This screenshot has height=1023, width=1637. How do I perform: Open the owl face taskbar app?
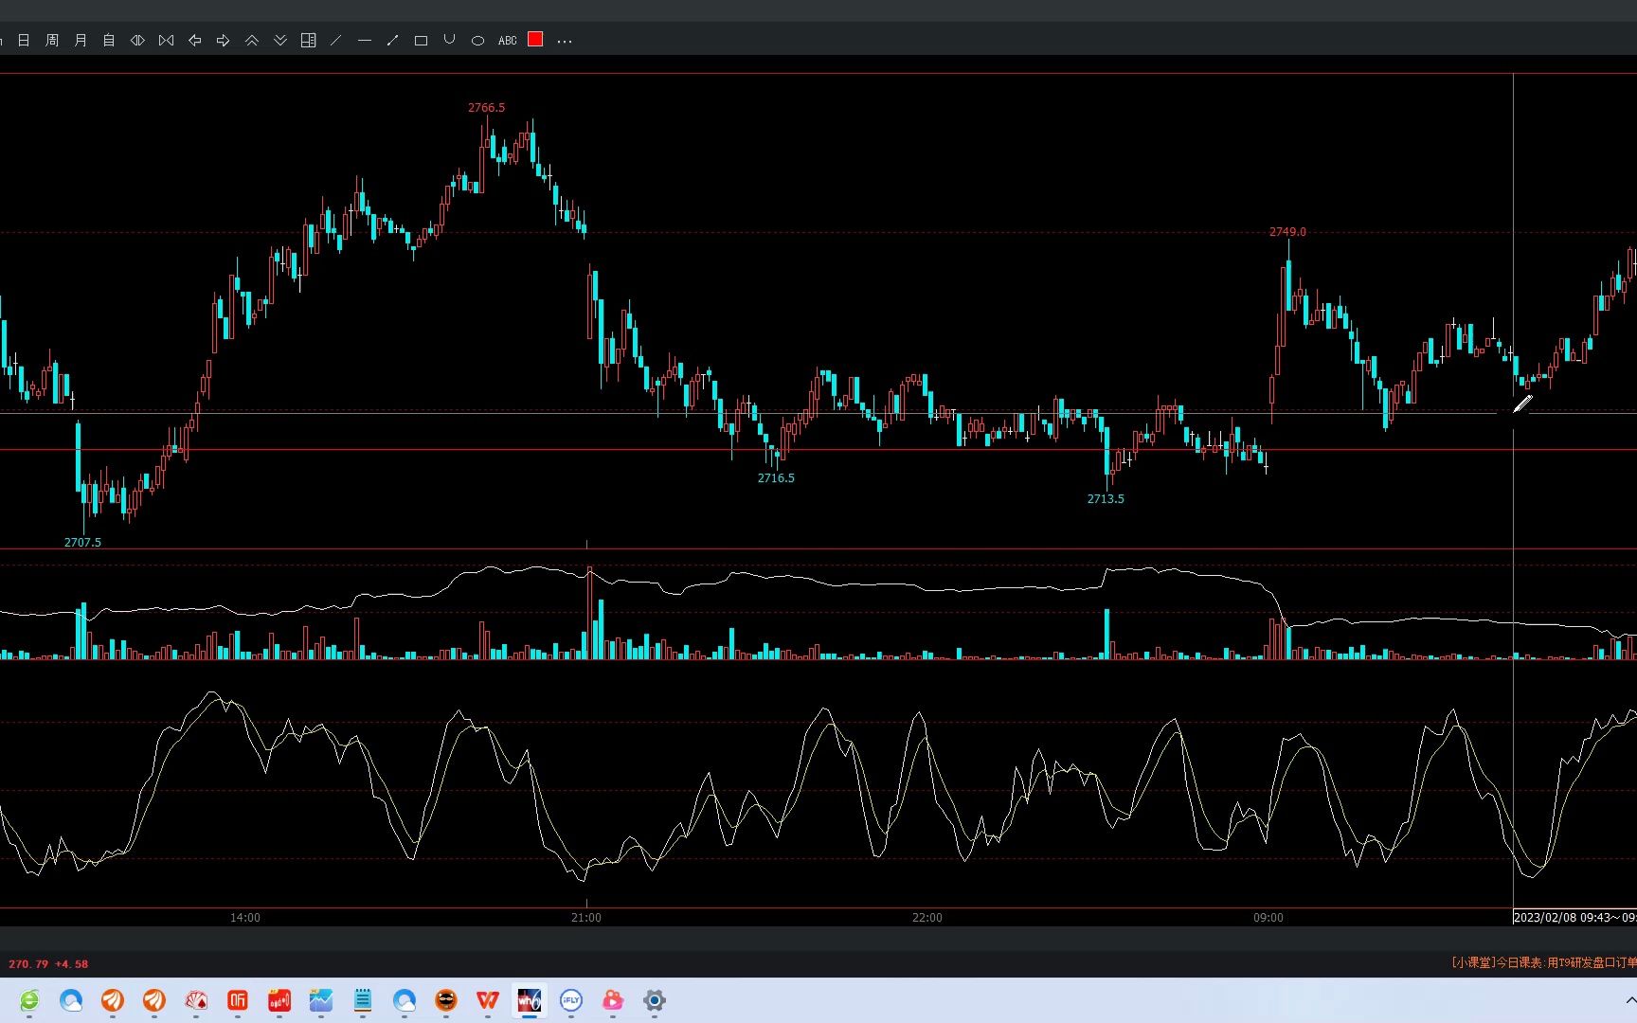(x=446, y=1000)
